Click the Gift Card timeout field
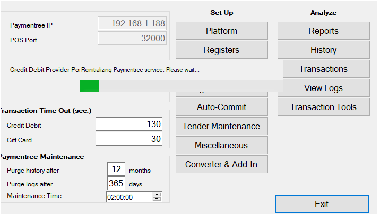The width and height of the screenshot is (389, 215). pyautogui.click(x=129, y=139)
